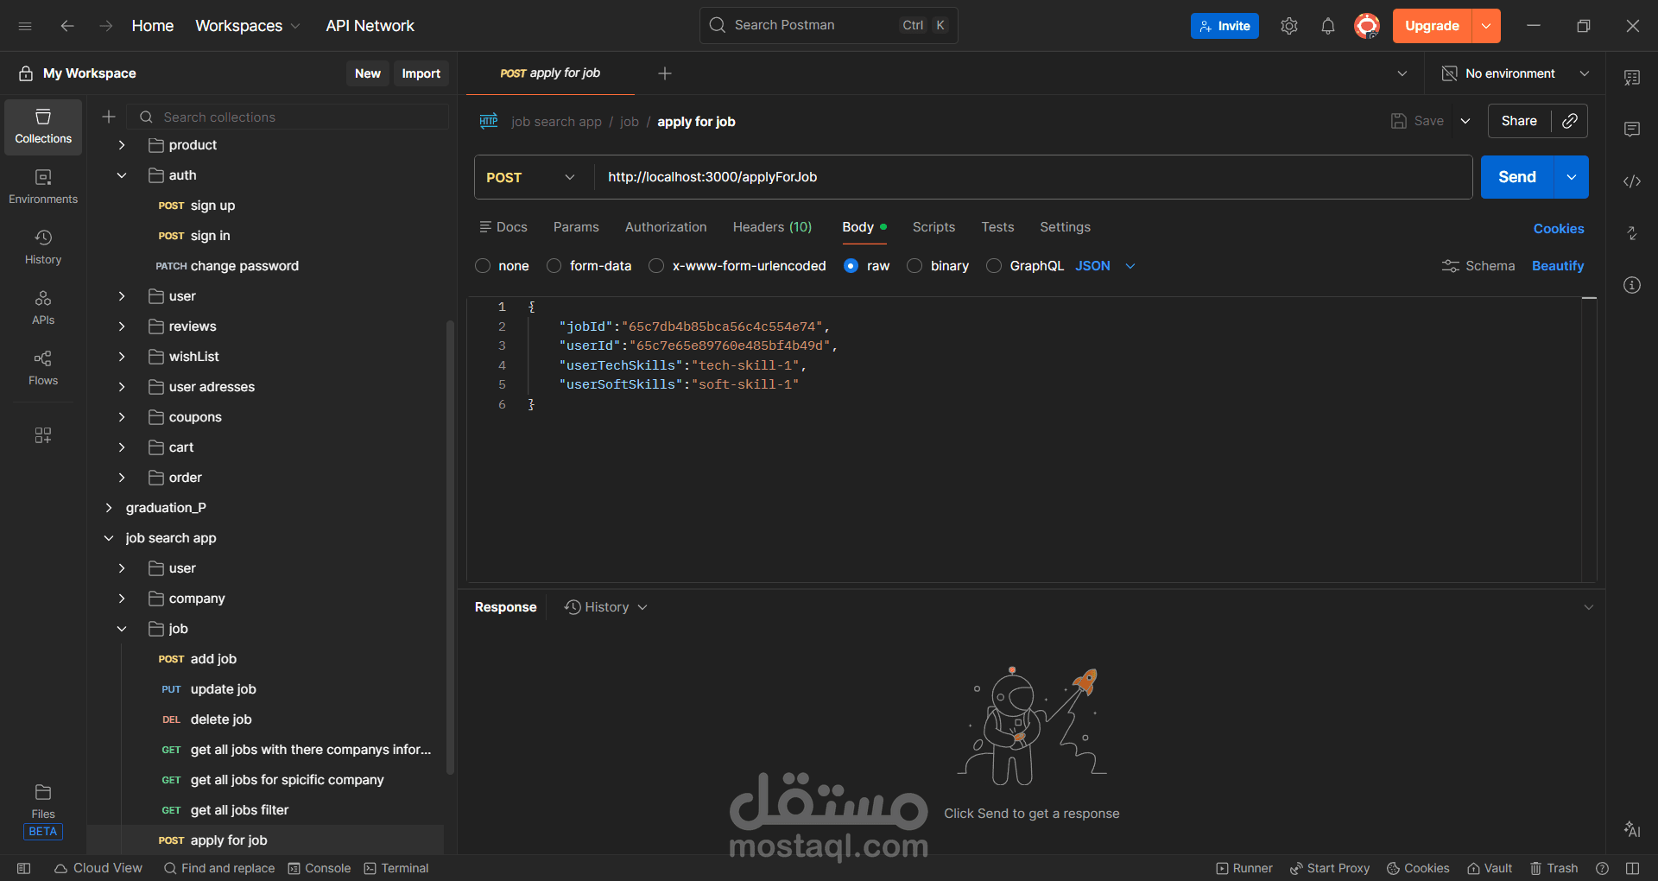Open Collections sidebar panel
The height and width of the screenshot is (881, 1658).
(x=43, y=127)
